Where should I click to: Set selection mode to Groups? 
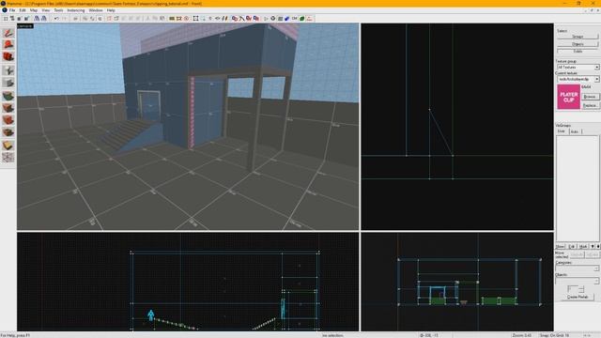pyautogui.click(x=578, y=37)
